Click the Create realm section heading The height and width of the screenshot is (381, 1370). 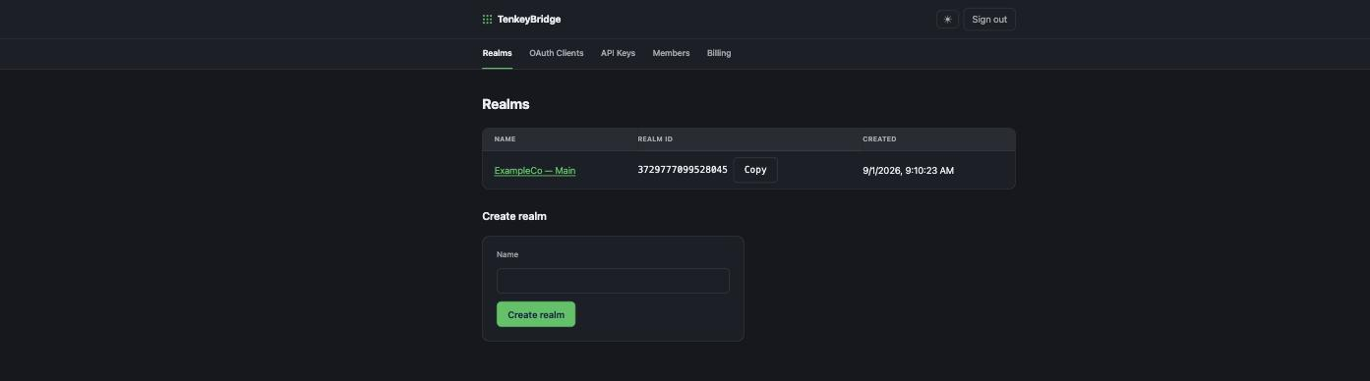click(x=514, y=216)
